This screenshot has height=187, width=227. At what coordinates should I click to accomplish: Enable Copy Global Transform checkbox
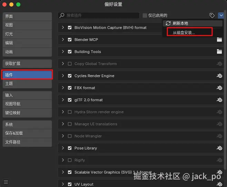(70, 64)
